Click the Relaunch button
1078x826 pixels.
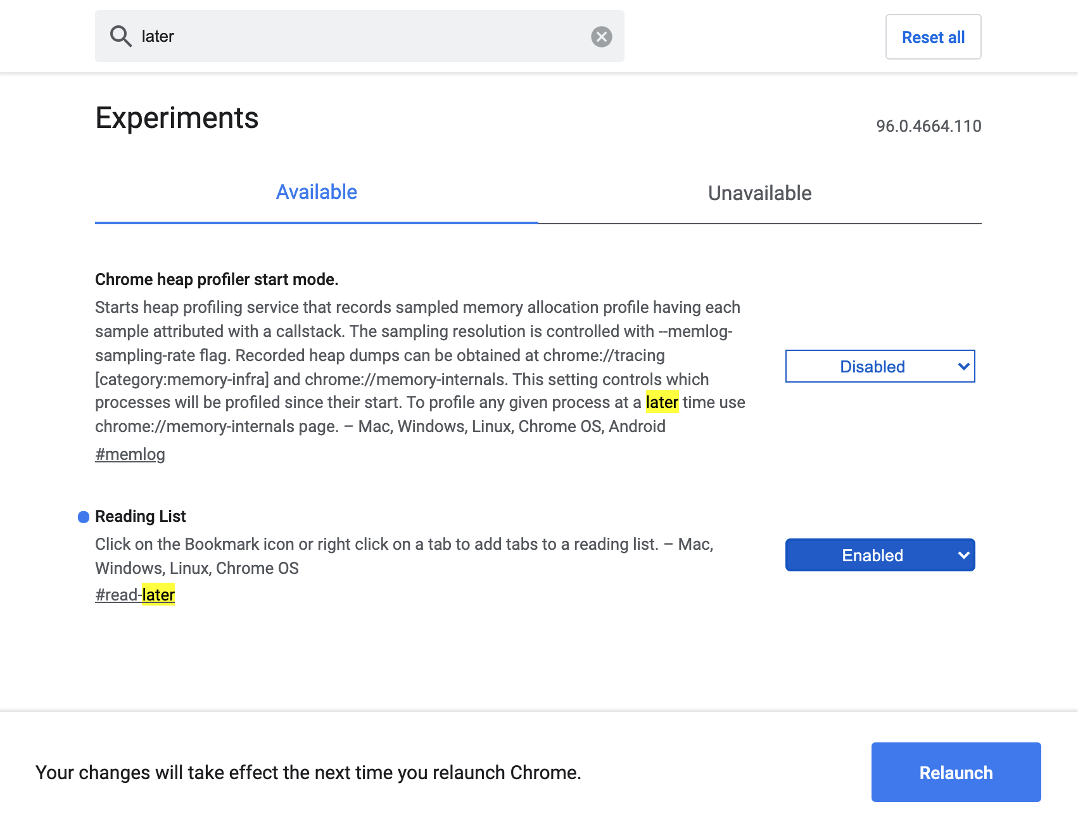[x=956, y=772]
